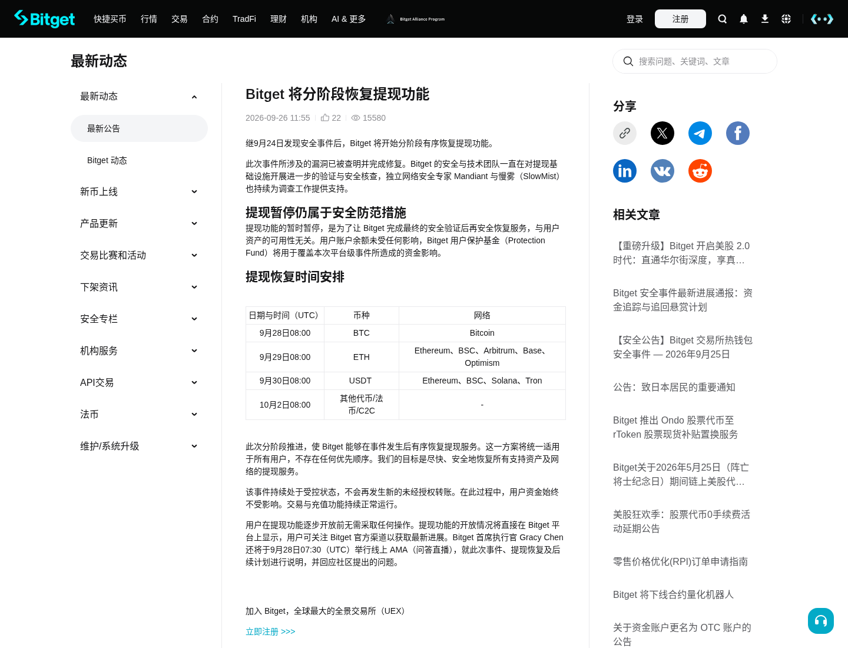
Task: Open the 机构 menu
Action: [x=309, y=19]
